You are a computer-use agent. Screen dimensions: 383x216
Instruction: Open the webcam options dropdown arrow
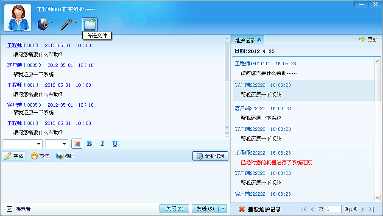tap(52, 23)
